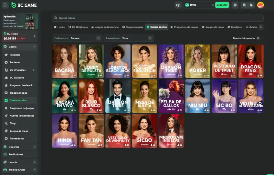Viewport: 274px width, 175px height.
Task: Click the Tragamonedas icon in sidebar
Action: [x=6, y=93]
